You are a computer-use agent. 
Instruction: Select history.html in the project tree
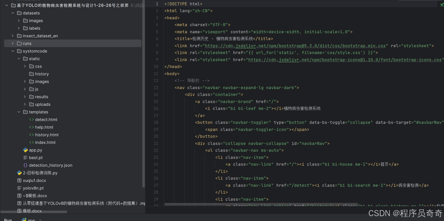coord(47,135)
